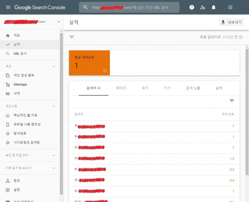Click the crossed eye icon beside 삭제
Image resolution: width=249 pixels, height=202 pixels.
coord(7,94)
